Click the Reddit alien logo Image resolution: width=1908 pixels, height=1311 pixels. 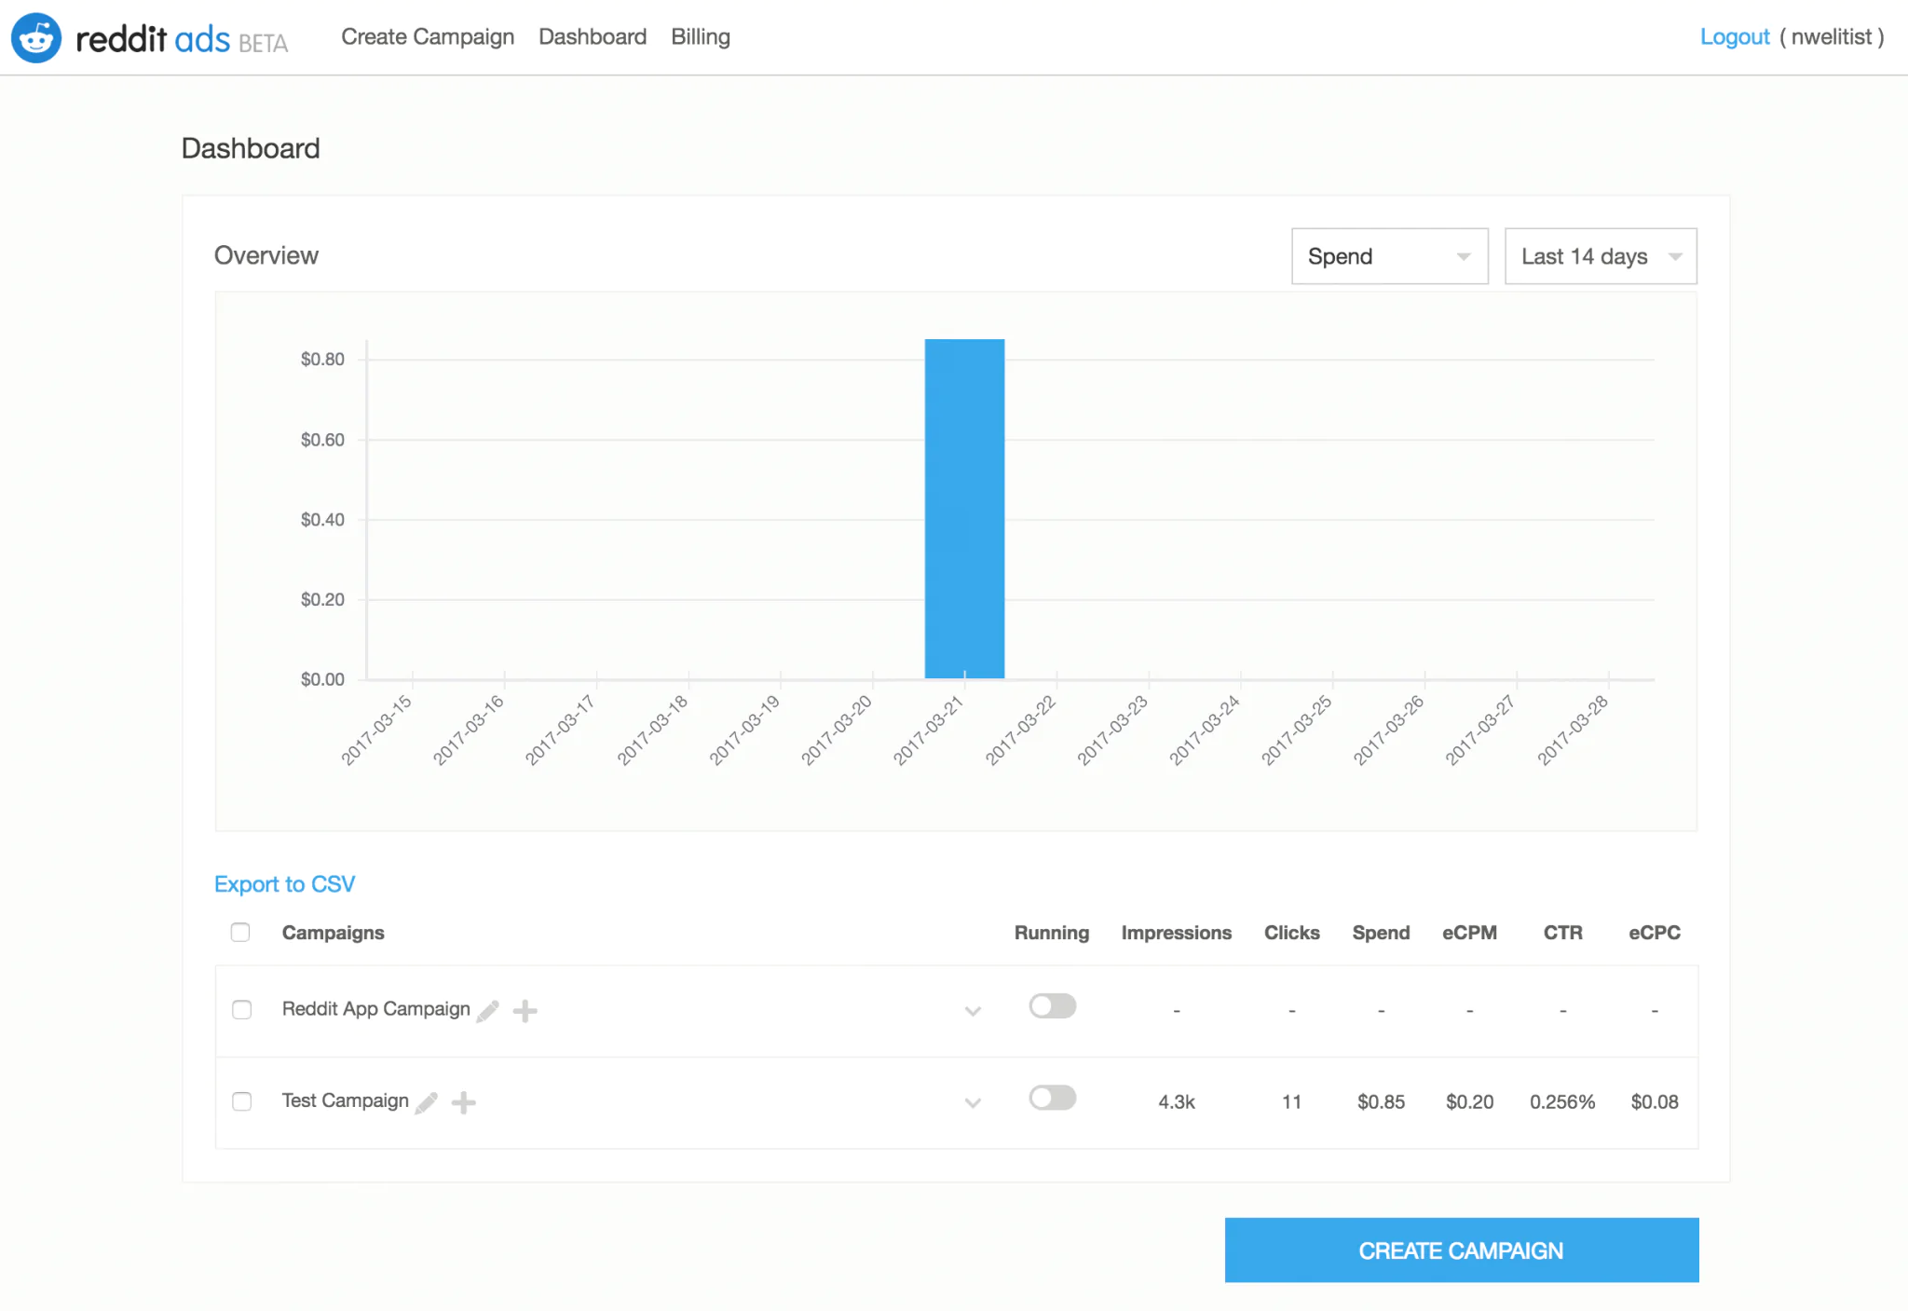click(x=36, y=37)
